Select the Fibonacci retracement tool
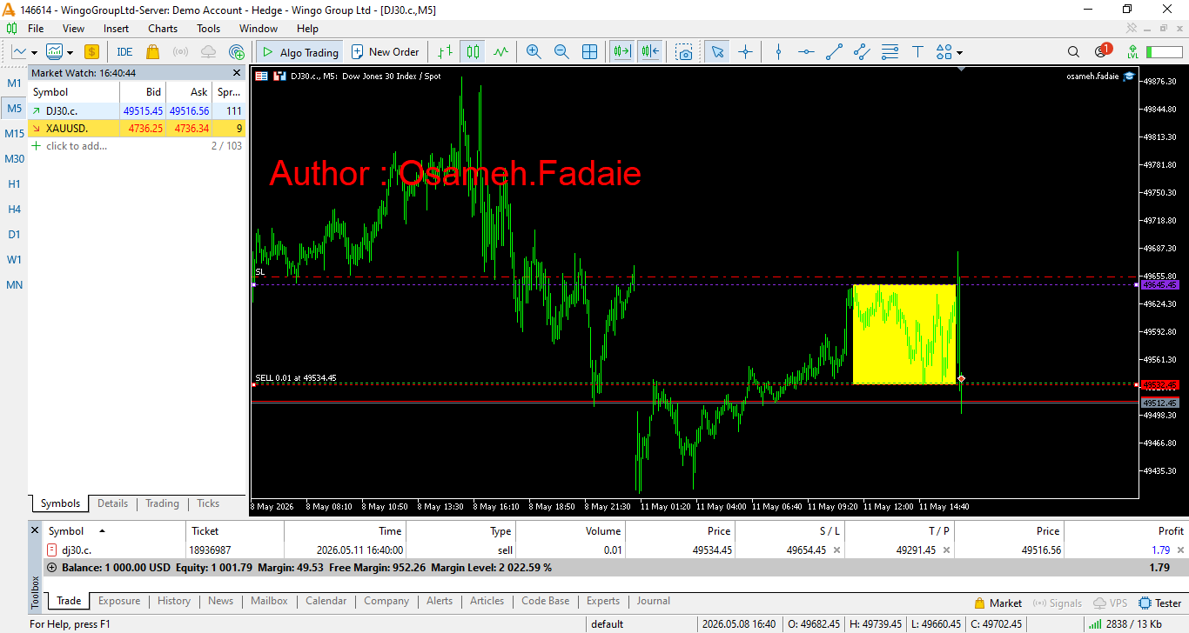The width and height of the screenshot is (1189, 633). coord(890,52)
